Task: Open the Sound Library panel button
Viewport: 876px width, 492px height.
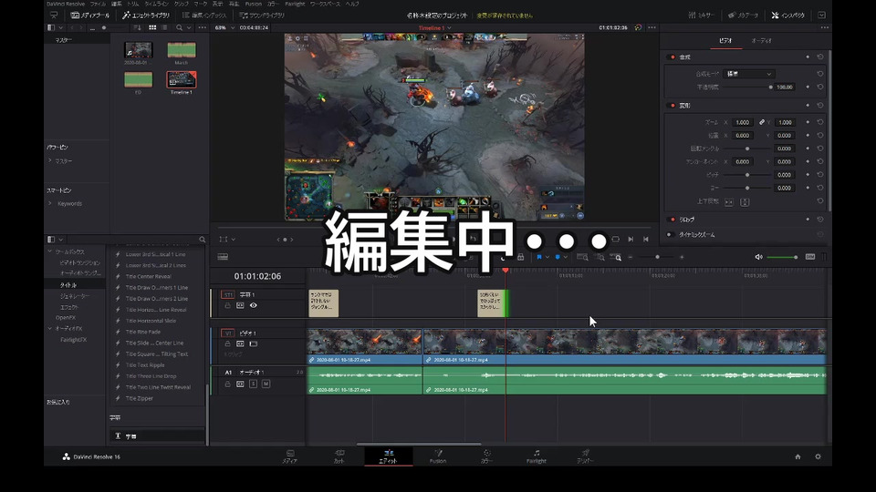Action: tap(262, 15)
